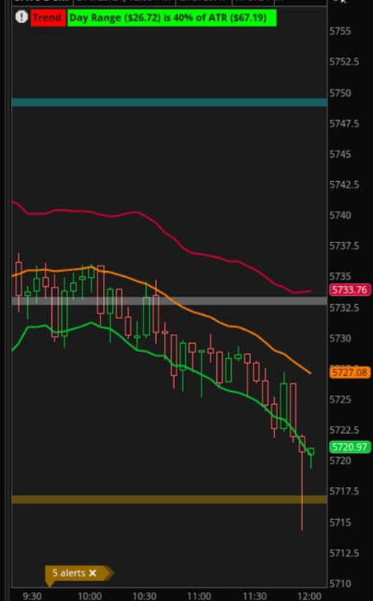Click the 5720 price axis label
Image resolution: width=373 pixels, height=601 pixels.
pos(340,460)
